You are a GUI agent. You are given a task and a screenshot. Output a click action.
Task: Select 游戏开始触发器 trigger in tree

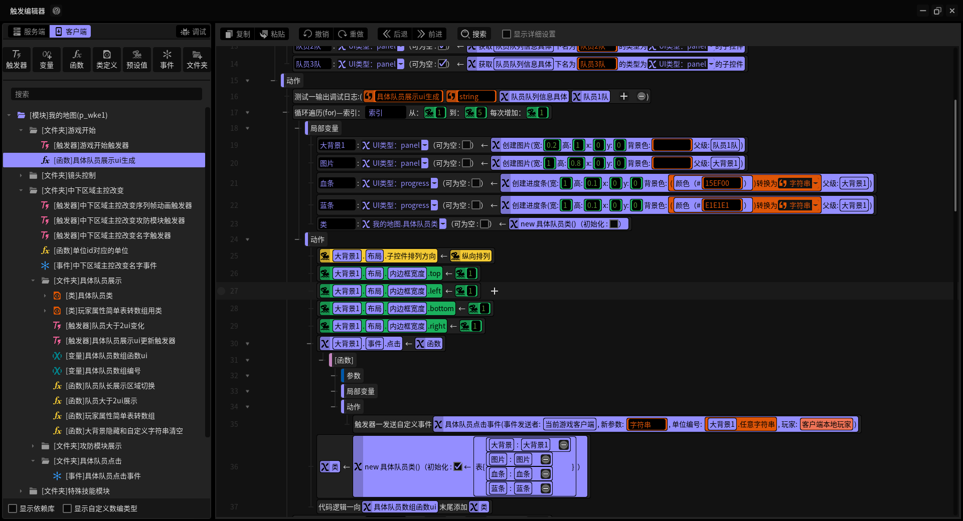(x=91, y=145)
